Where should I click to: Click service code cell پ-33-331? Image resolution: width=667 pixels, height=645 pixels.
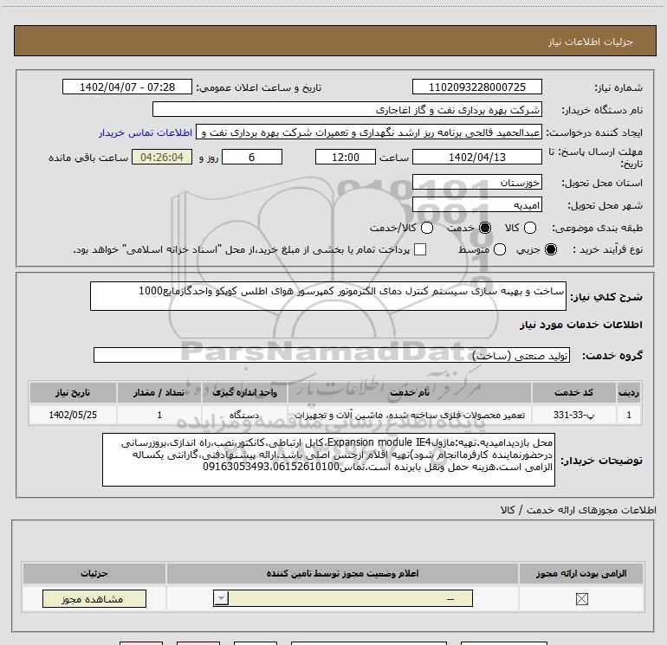click(573, 415)
